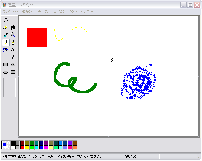Pick the black palette swatch
The width and height of the screenshot is (202, 161).
coord(13,143)
